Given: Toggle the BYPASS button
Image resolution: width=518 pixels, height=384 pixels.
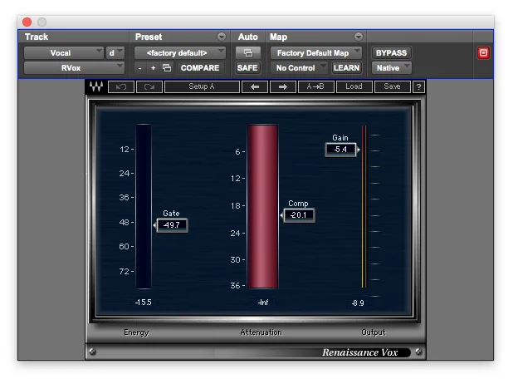Looking at the screenshot, I should pyautogui.click(x=391, y=53).
